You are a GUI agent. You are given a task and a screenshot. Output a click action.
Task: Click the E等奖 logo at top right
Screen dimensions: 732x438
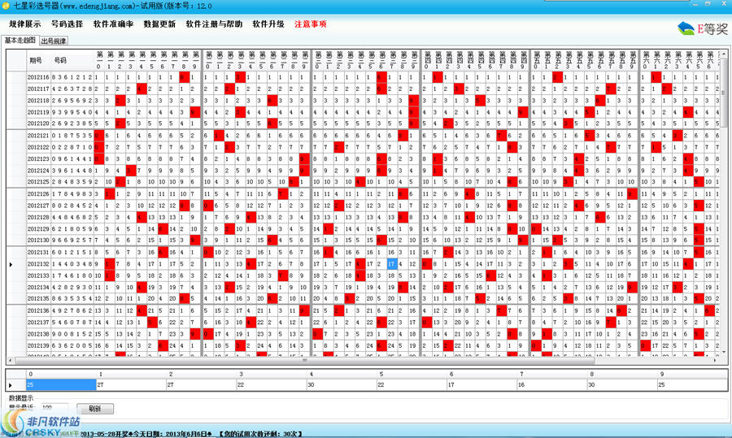[x=702, y=28]
